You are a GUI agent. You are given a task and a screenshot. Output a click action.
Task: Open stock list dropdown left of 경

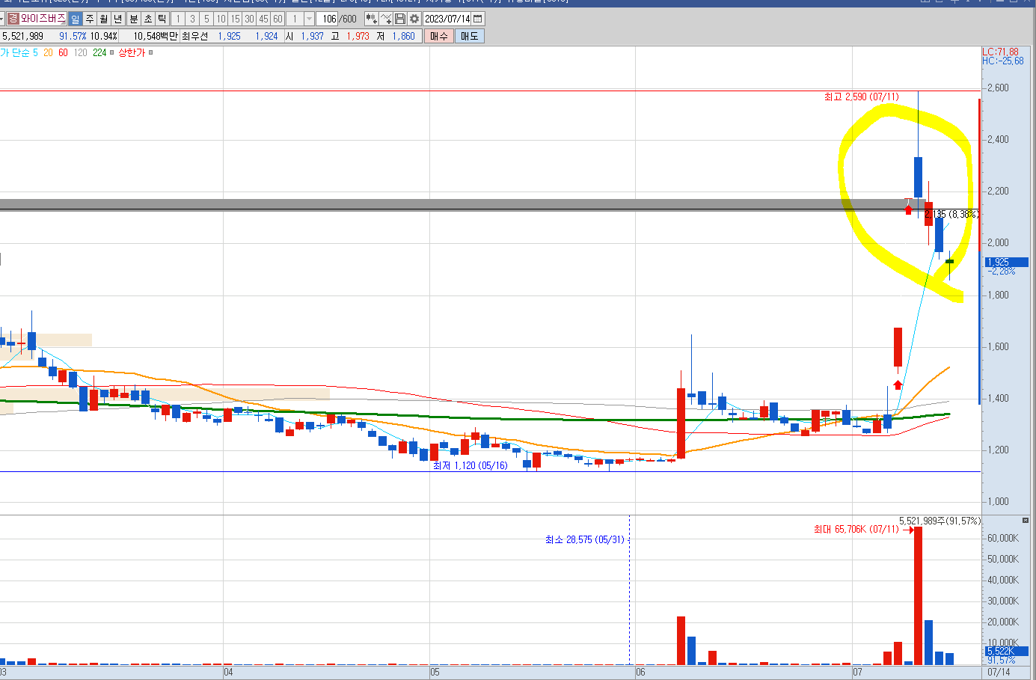click(x=2, y=19)
